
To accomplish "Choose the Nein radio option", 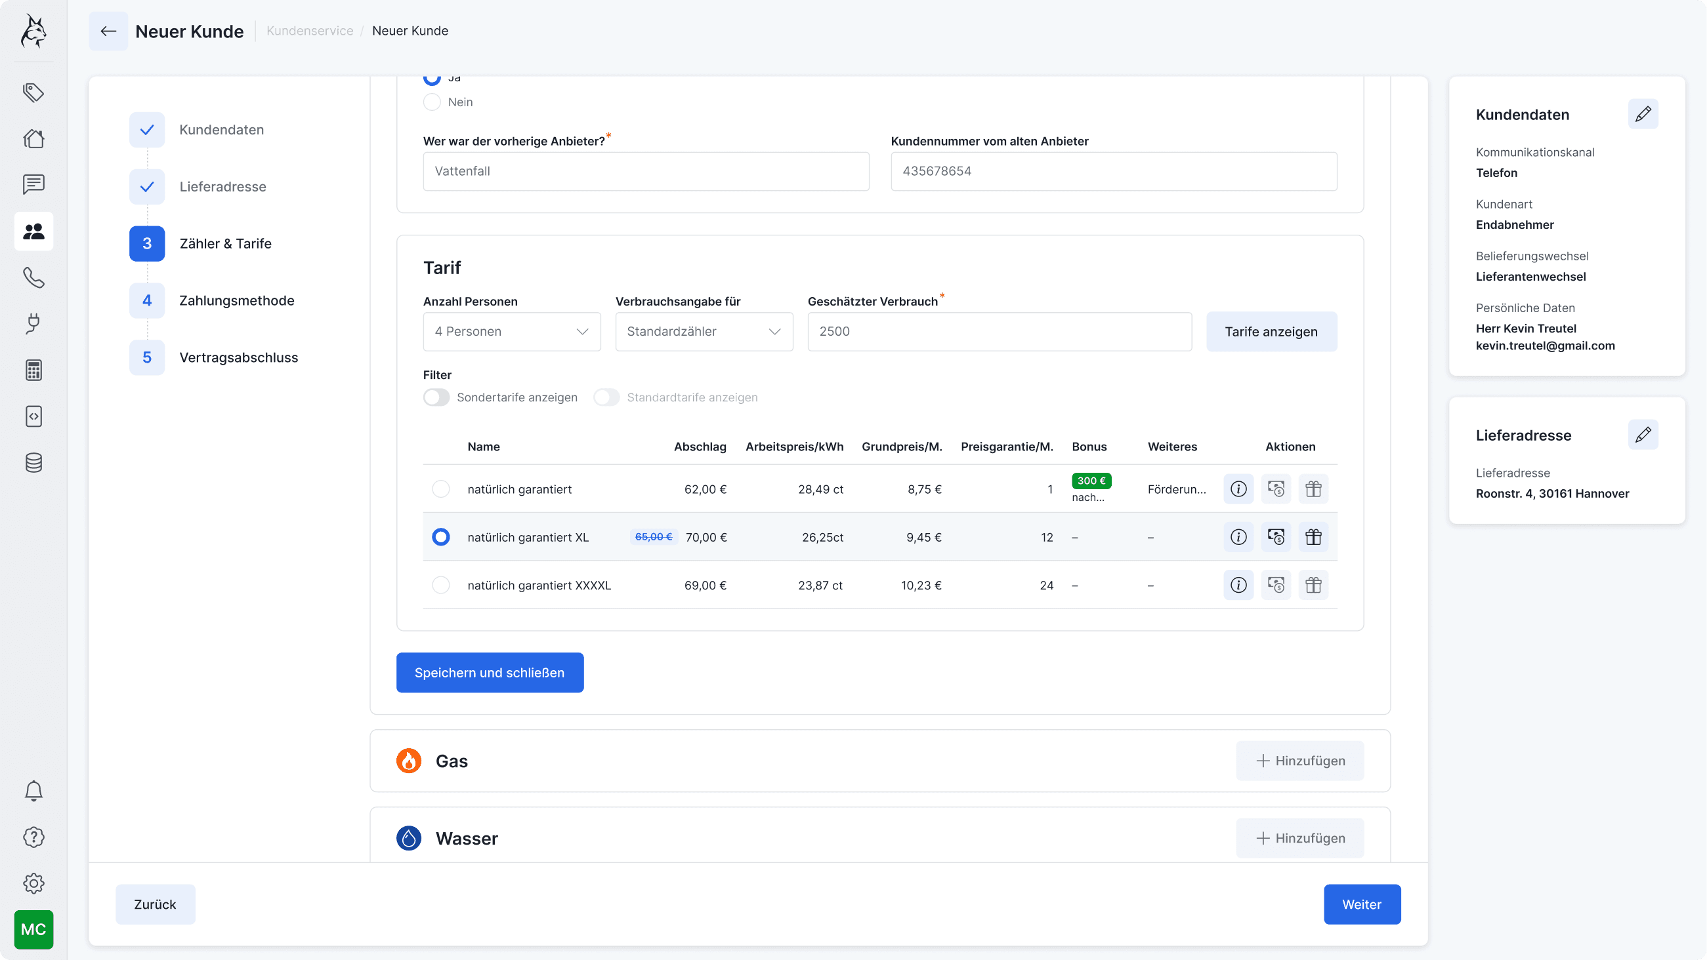I will [432, 102].
